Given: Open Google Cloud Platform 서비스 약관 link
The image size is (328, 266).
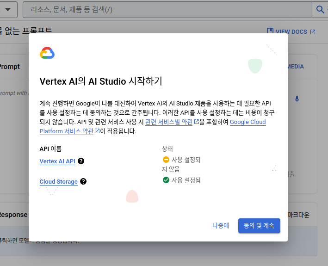Looking at the screenshot, I should tap(248, 122).
